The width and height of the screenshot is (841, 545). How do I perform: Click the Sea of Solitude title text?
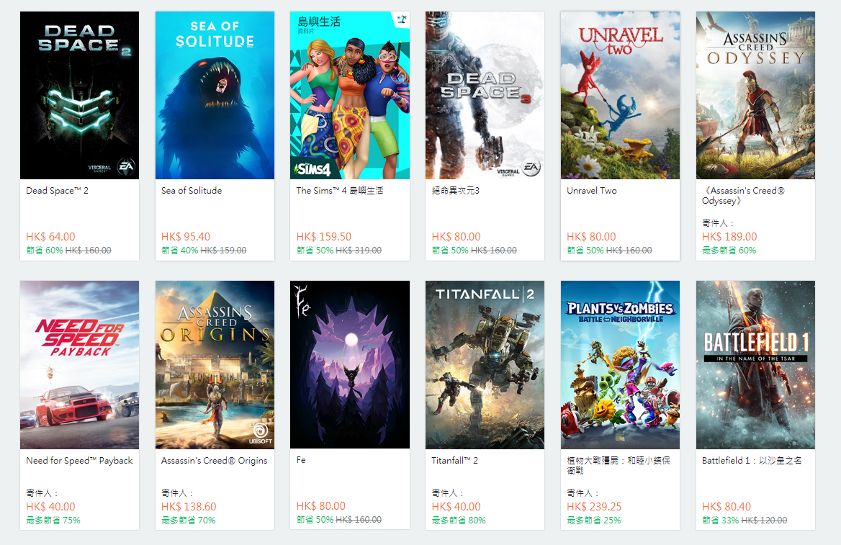click(x=192, y=191)
